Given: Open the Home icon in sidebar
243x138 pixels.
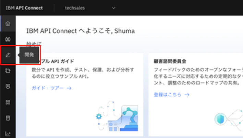Looking at the screenshot, I should point(8,24).
